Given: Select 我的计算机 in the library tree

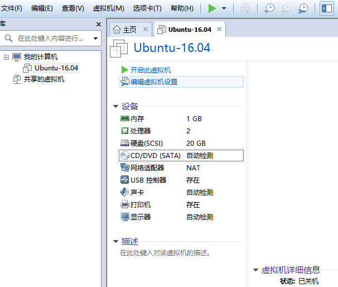Looking at the screenshot, I should (x=41, y=57).
